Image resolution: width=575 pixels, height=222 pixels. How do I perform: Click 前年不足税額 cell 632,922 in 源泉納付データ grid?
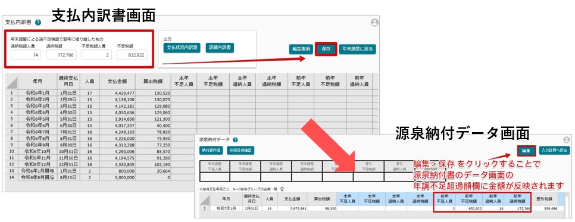coord(470,208)
